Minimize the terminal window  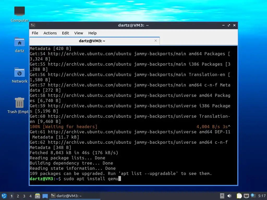coord(223,25)
